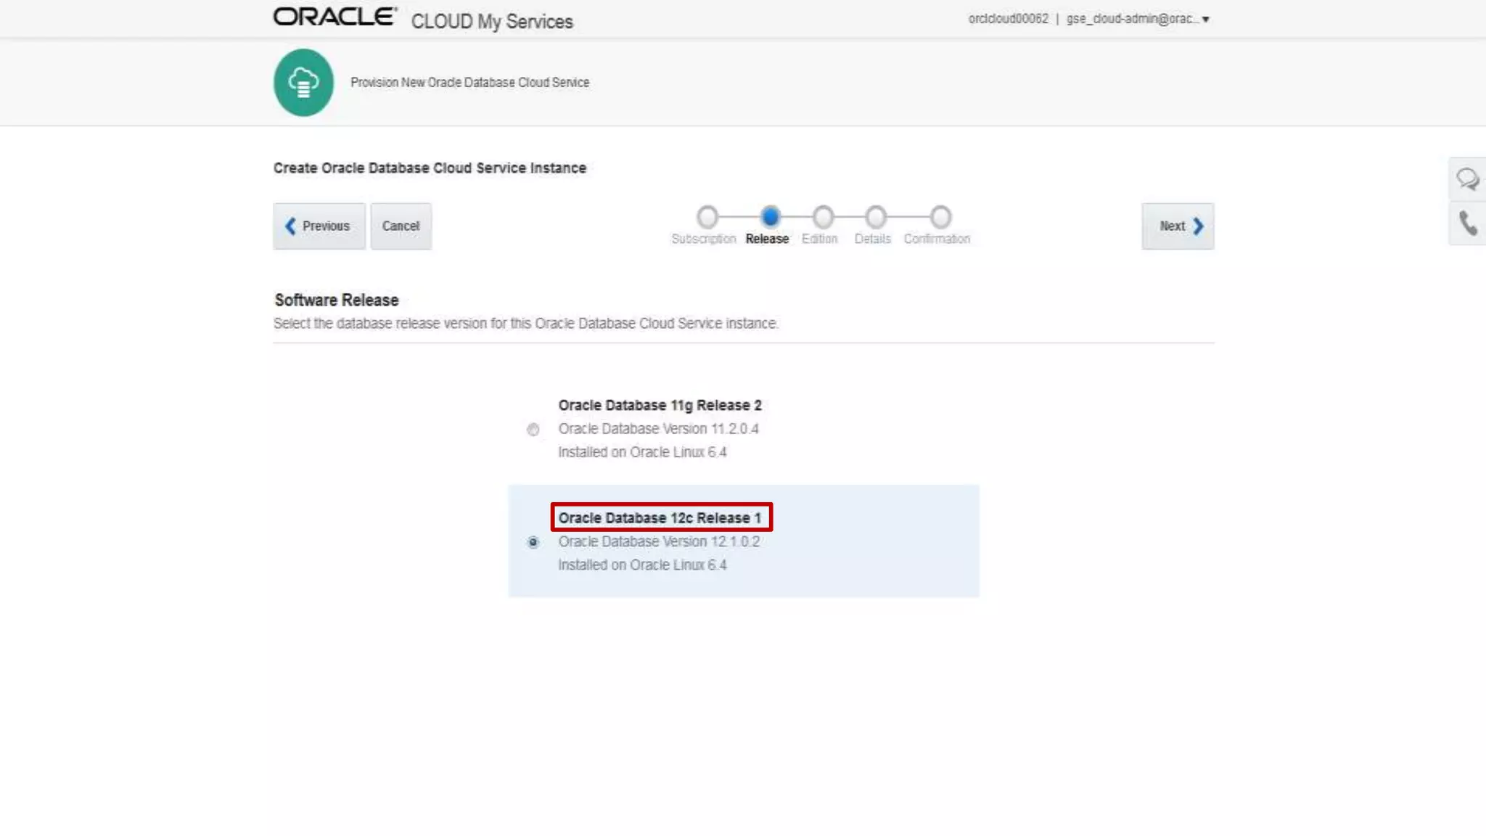This screenshot has height=836, width=1486.
Task: Open the chat bubble icon on right edge
Action: (x=1467, y=179)
